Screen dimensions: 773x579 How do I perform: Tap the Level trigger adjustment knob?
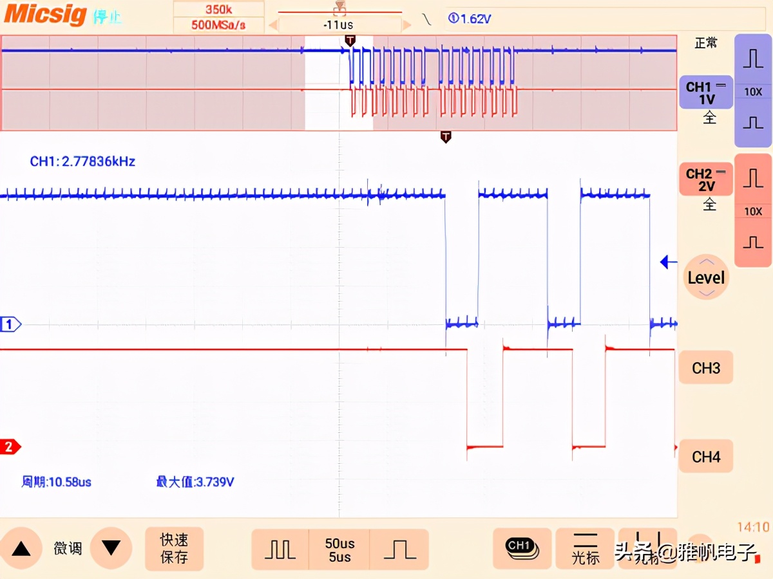pos(706,278)
